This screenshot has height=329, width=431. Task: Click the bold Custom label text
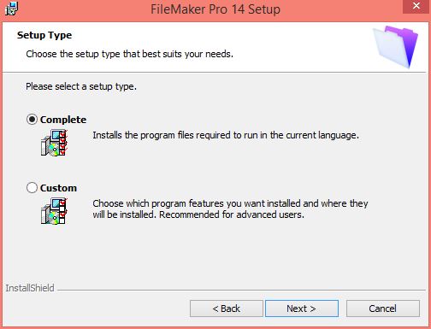pos(58,188)
